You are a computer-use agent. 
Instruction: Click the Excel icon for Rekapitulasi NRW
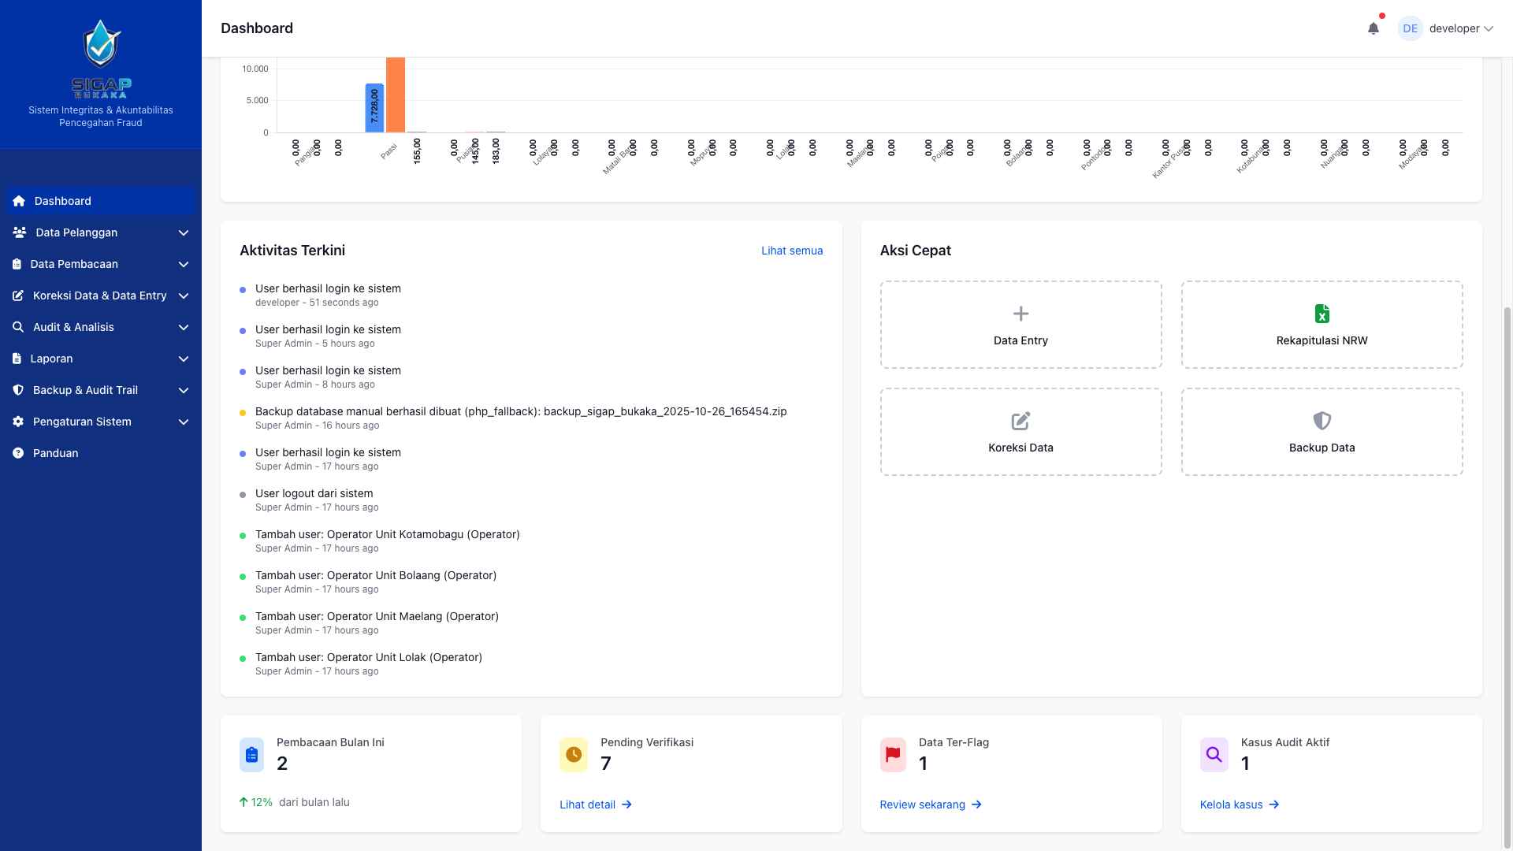1322,314
